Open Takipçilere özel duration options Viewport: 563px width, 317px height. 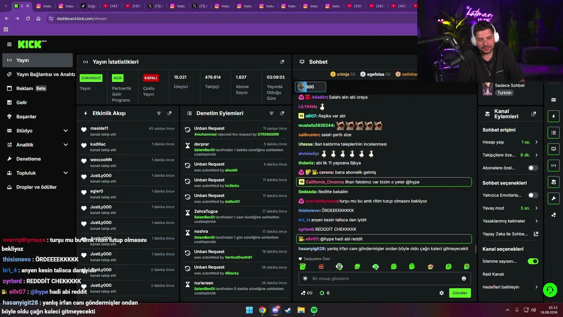[510, 155]
